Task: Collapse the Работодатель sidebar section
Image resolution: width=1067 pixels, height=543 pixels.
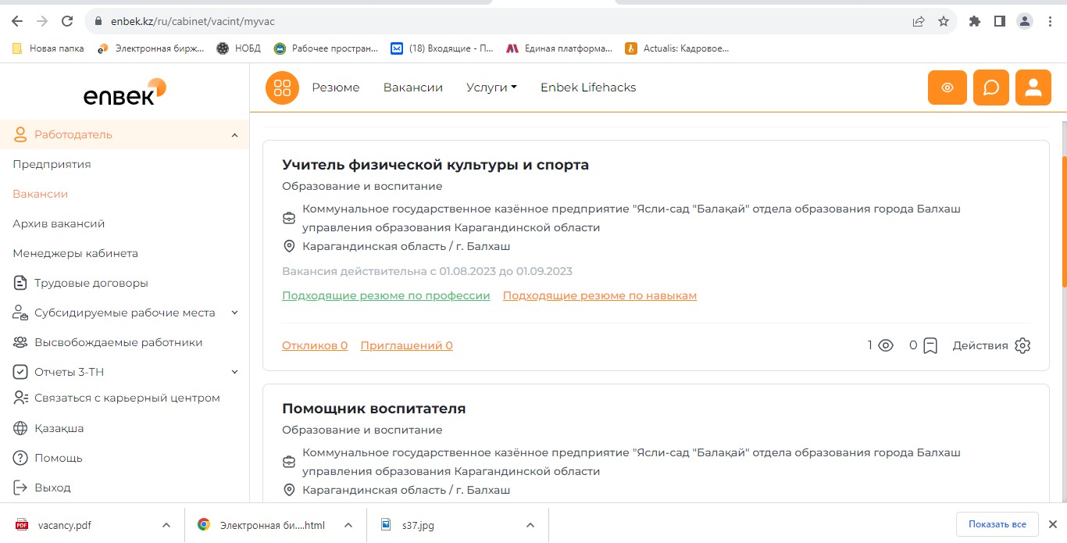Action: click(234, 135)
